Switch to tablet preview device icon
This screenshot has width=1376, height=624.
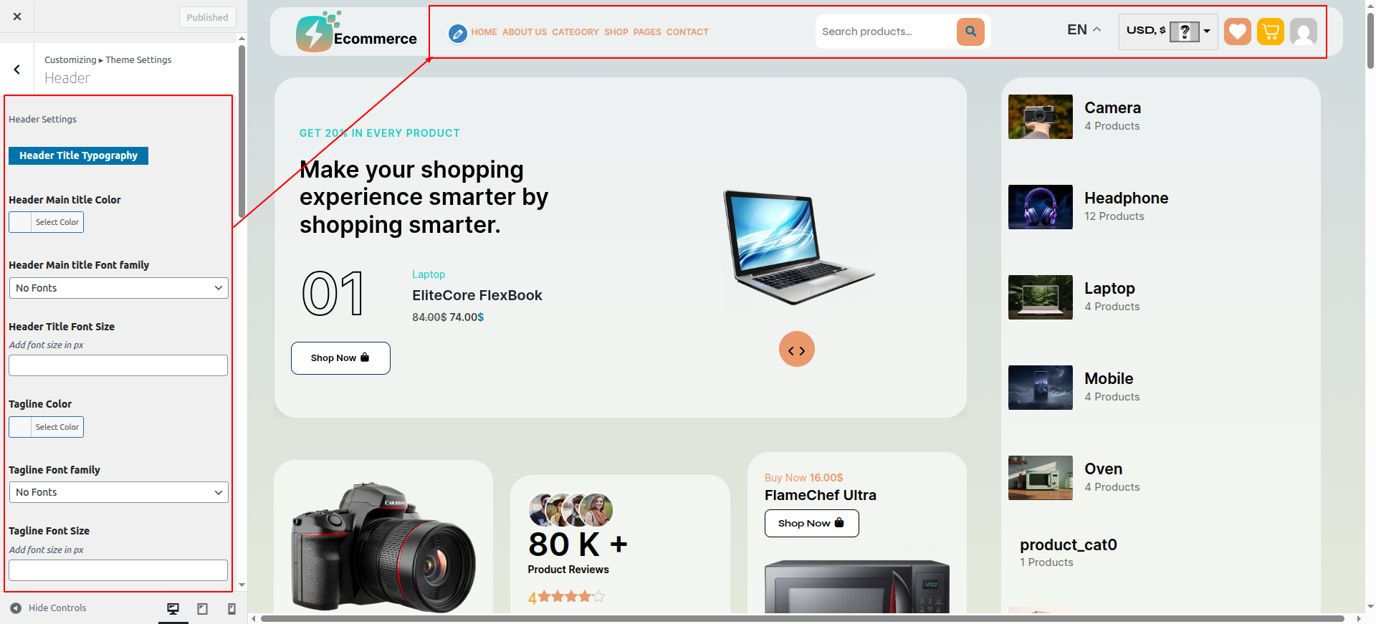(203, 609)
